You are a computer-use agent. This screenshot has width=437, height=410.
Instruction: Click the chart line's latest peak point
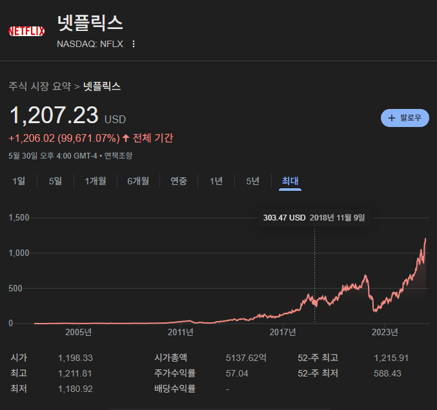(x=425, y=239)
